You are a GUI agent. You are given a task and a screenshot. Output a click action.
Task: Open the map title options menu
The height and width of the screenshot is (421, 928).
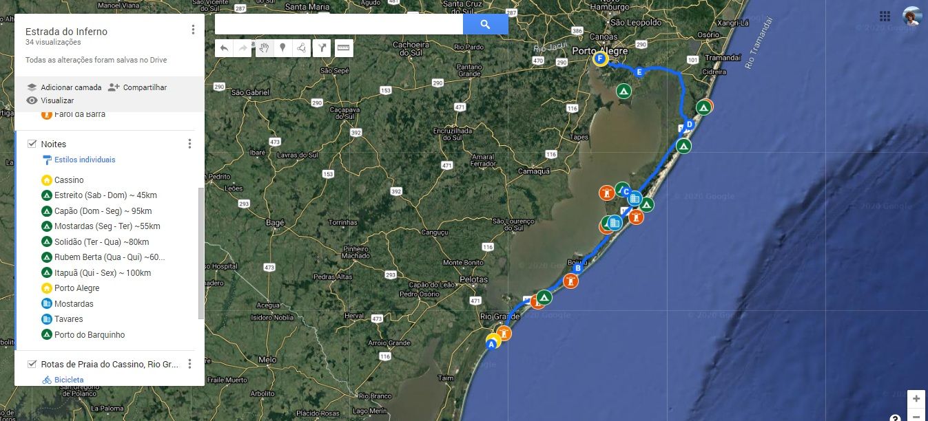(x=194, y=29)
